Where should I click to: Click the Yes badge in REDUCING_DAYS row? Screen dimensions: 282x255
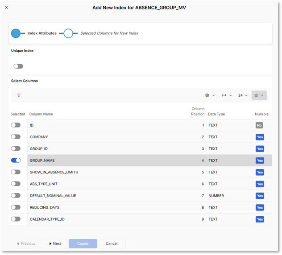(x=260, y=208)
